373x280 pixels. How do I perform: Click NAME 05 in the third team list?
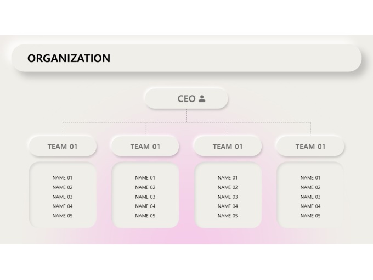(x=228, y=216)
